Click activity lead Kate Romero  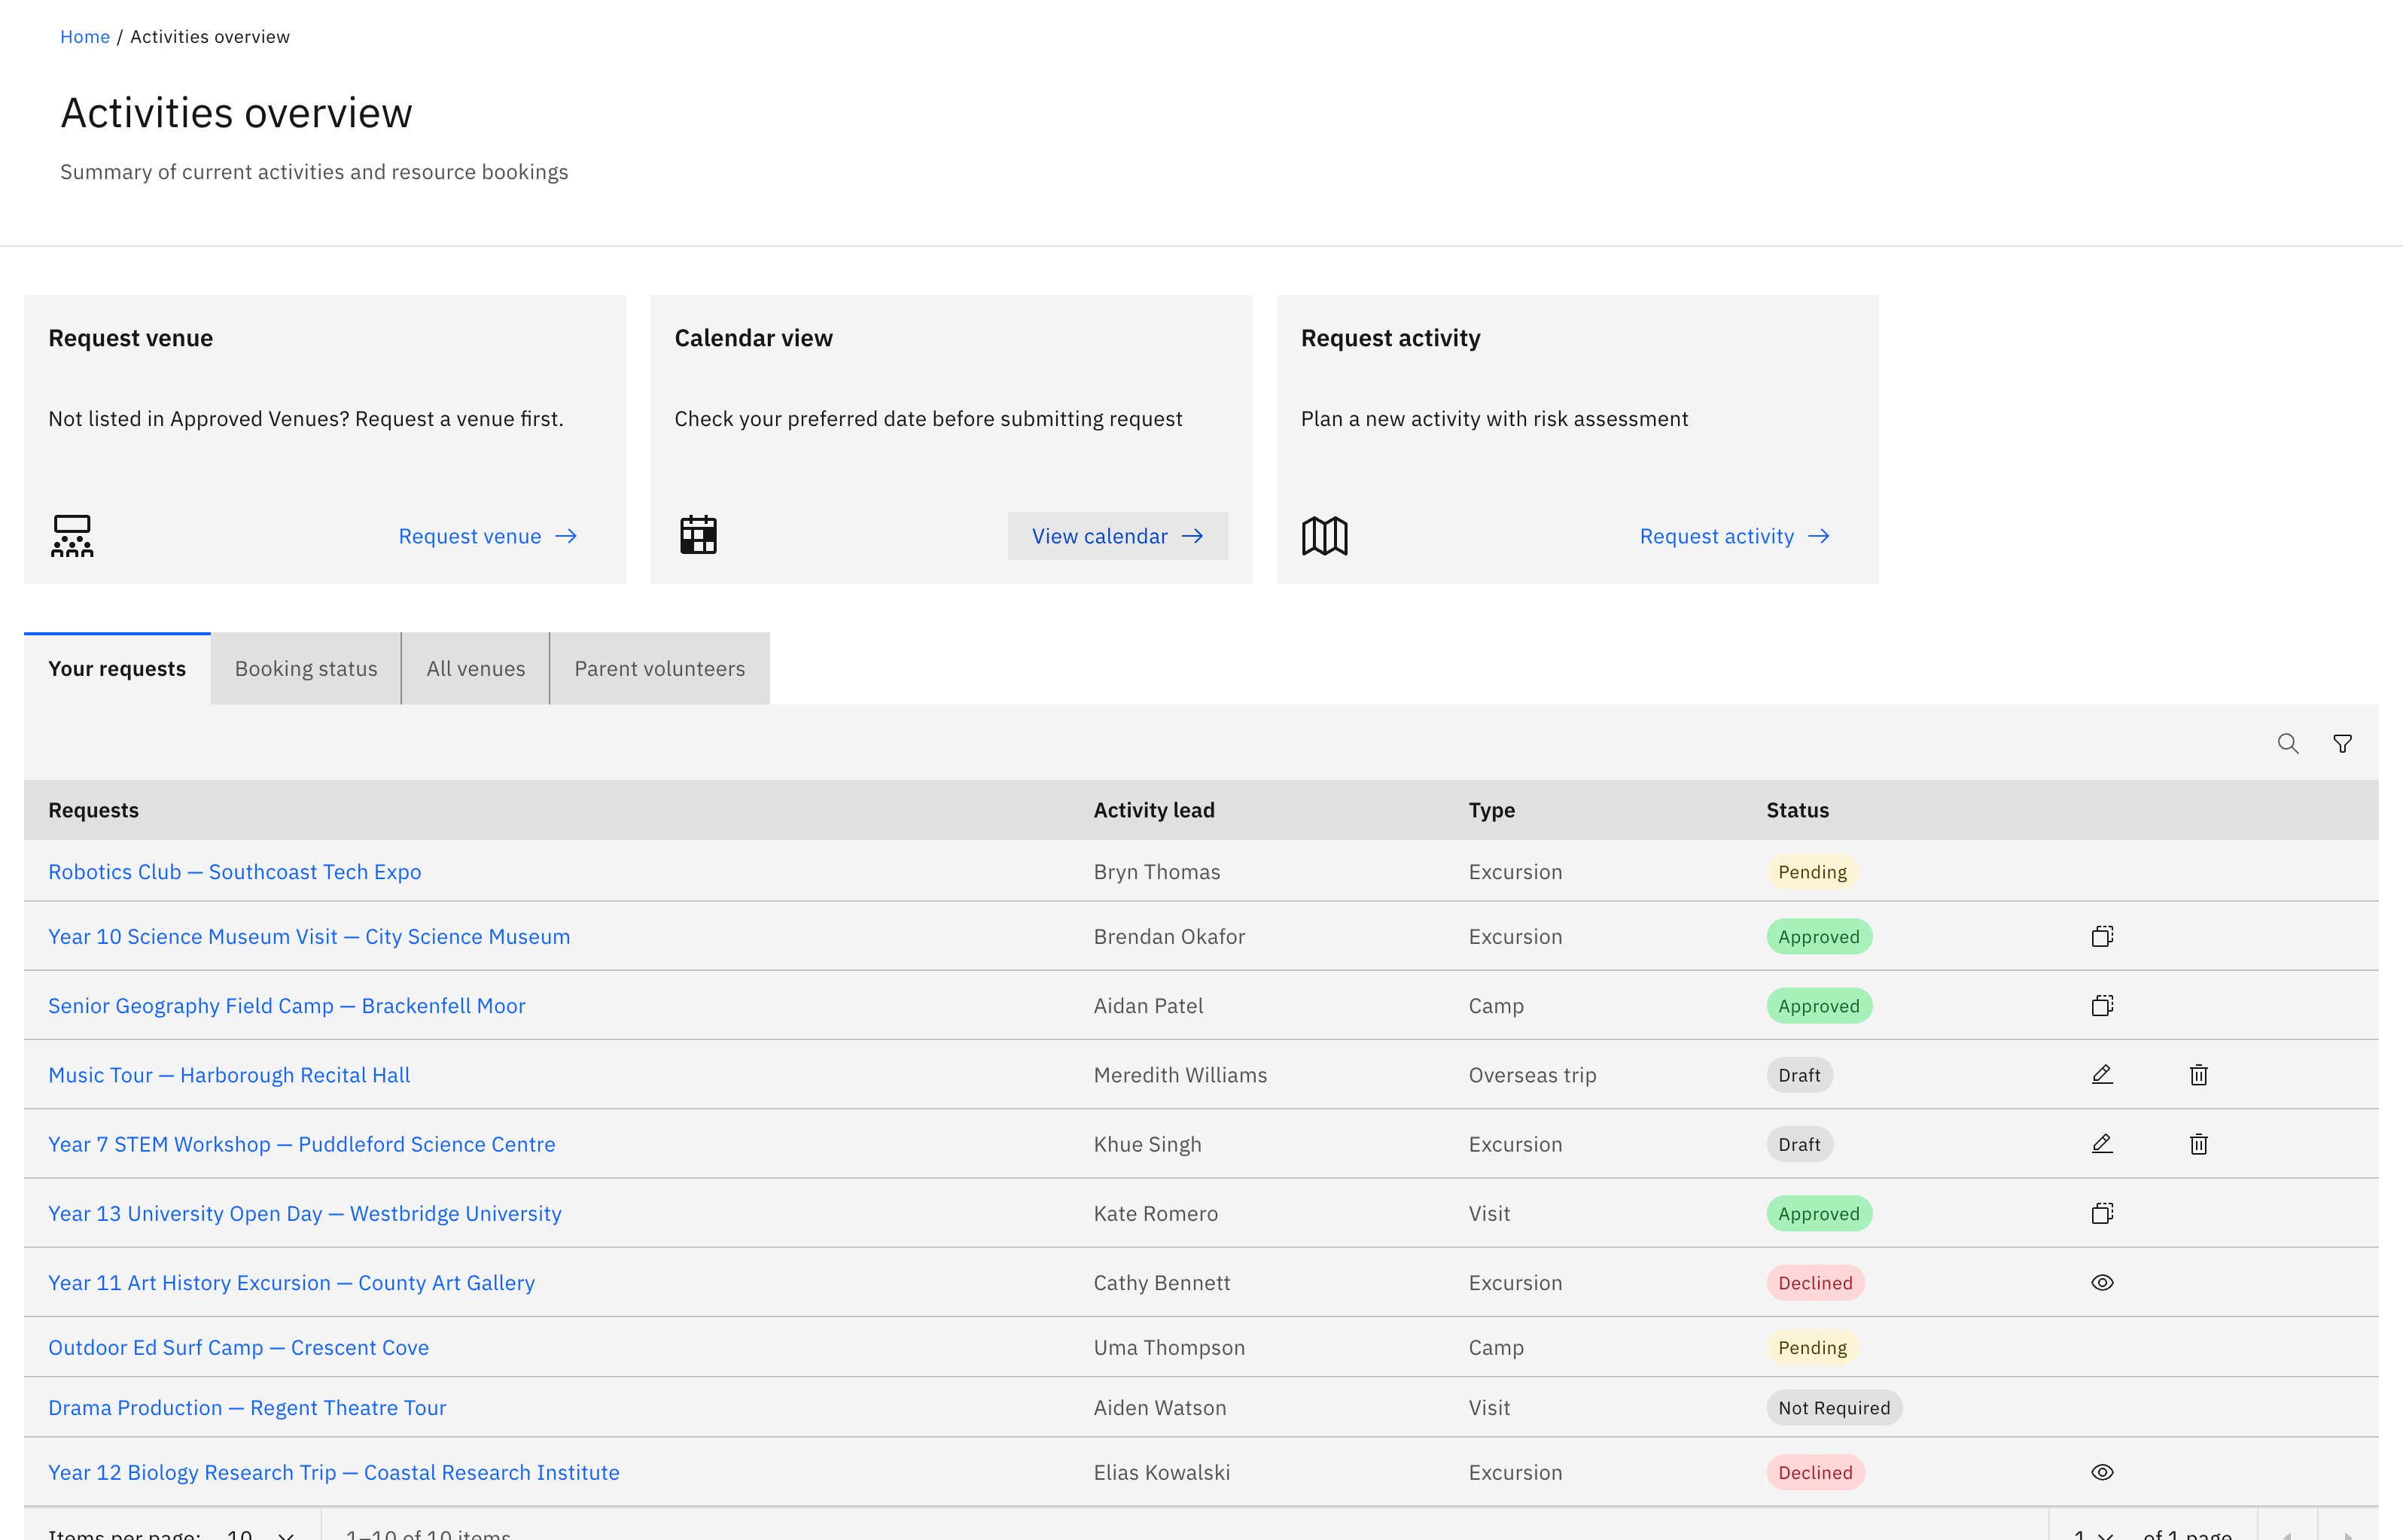coord(1155,1213)
